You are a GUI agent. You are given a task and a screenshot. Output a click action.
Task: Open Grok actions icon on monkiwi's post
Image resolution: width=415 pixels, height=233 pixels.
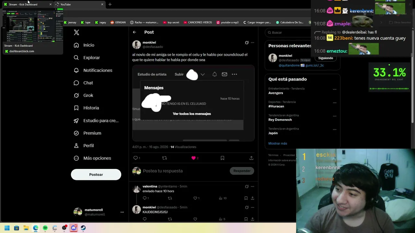[247, 42]
